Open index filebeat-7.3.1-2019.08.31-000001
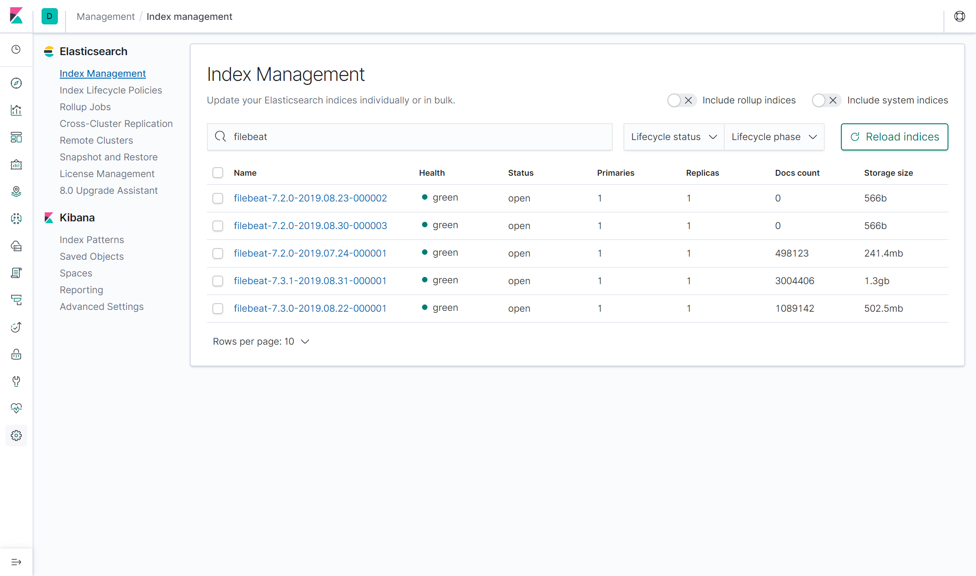The height and width of the screenshot is (576, 976). (x=310, y=281)
